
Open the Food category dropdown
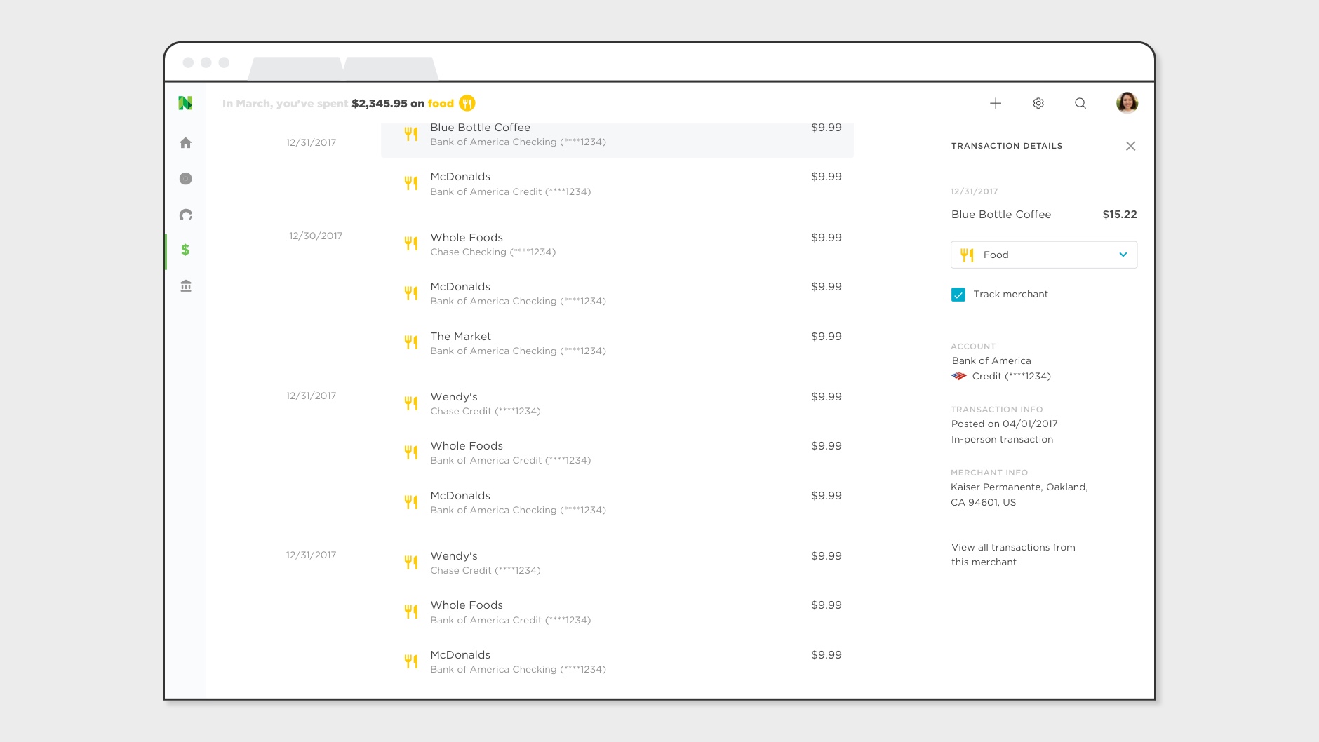pos(1044,255)
